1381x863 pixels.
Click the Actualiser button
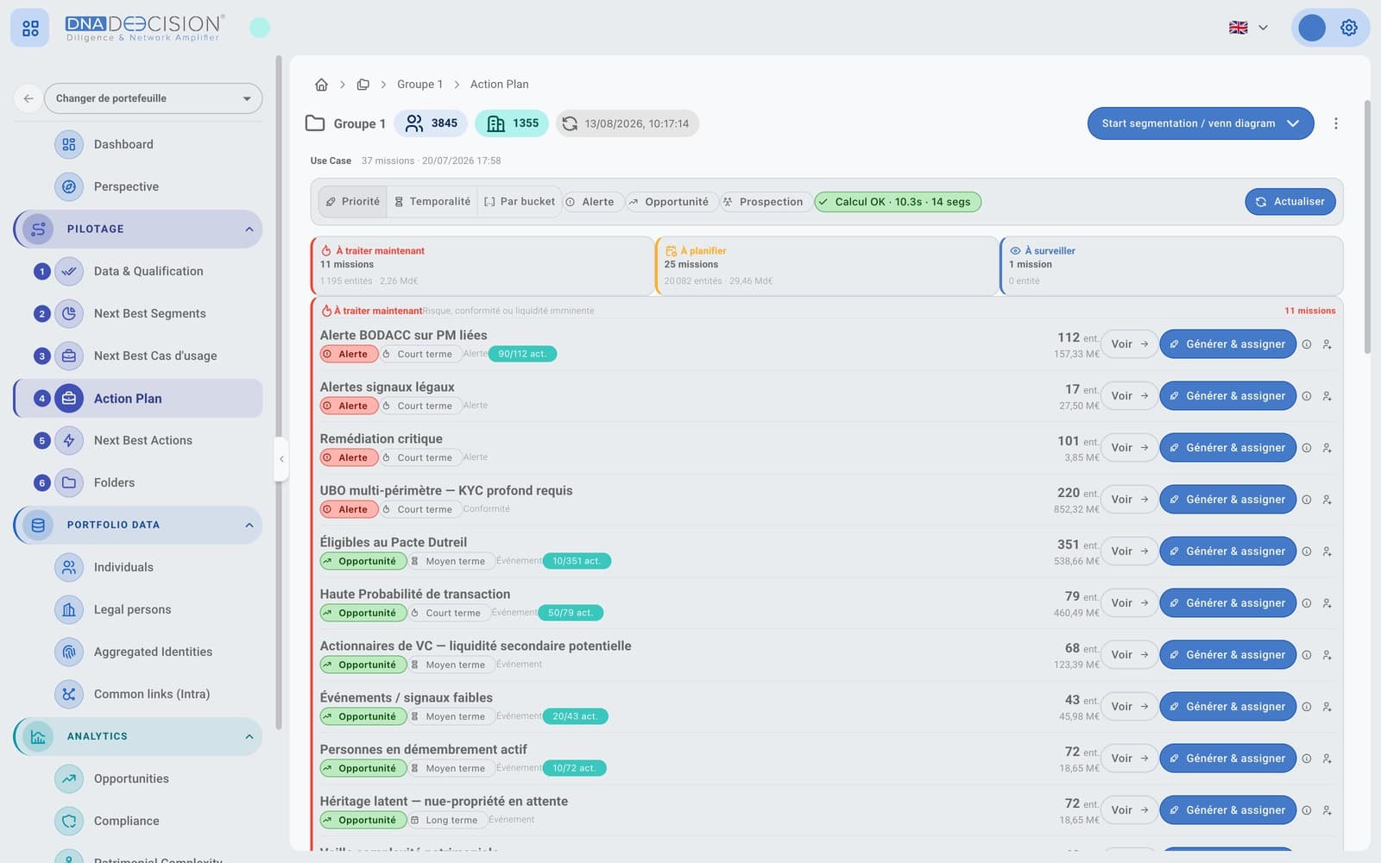pyautogui.click(x=1290, y=202)
